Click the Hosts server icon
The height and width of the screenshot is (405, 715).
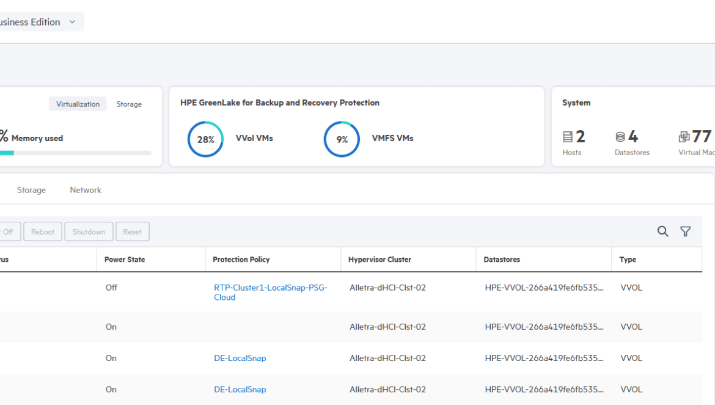point(568,137)
